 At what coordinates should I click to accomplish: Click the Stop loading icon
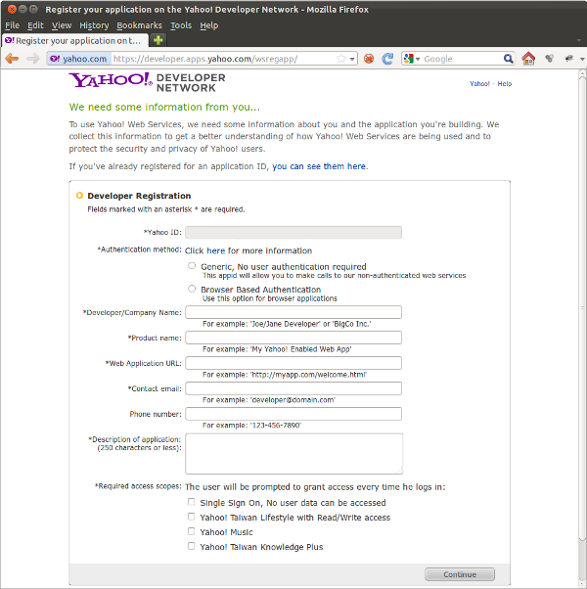coord(369,59)
